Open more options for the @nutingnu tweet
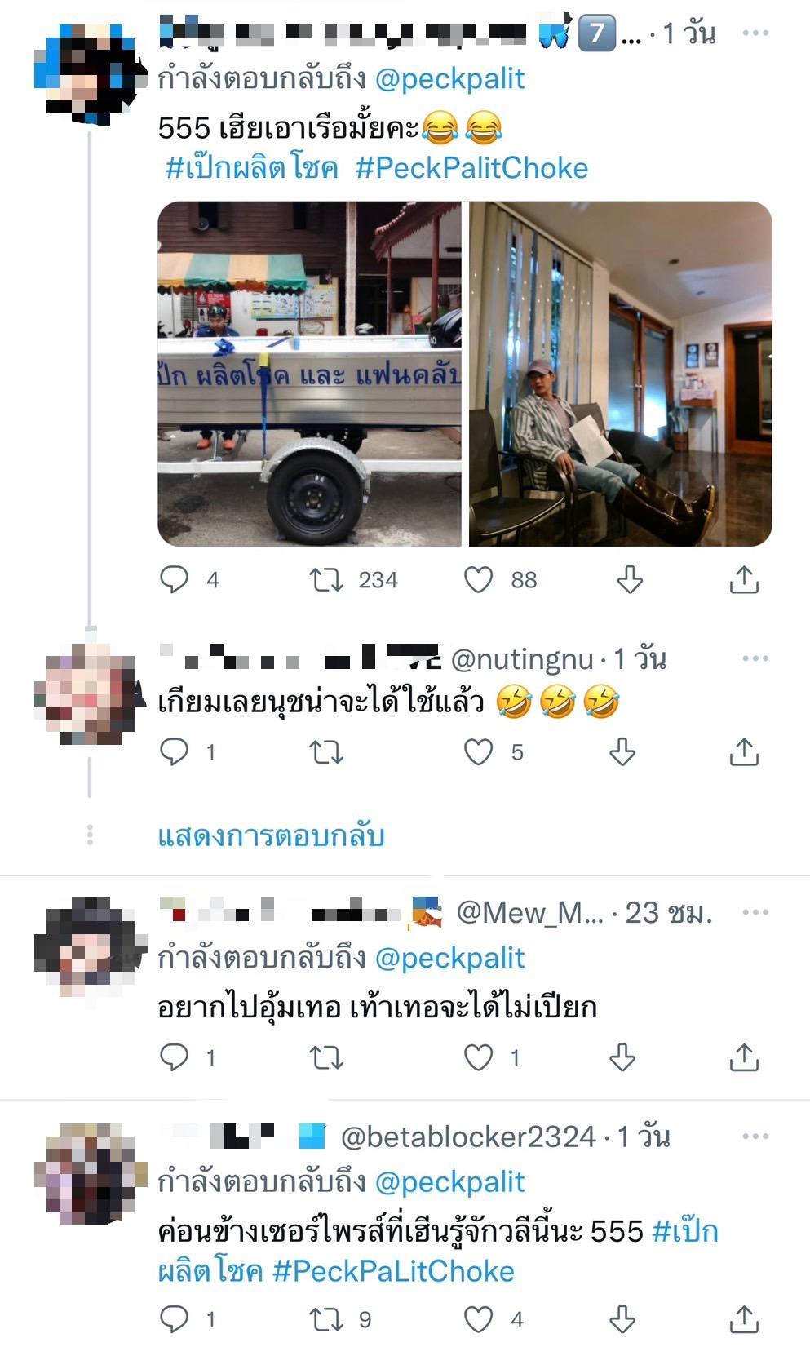810x1347 pixels. [755, 658]
